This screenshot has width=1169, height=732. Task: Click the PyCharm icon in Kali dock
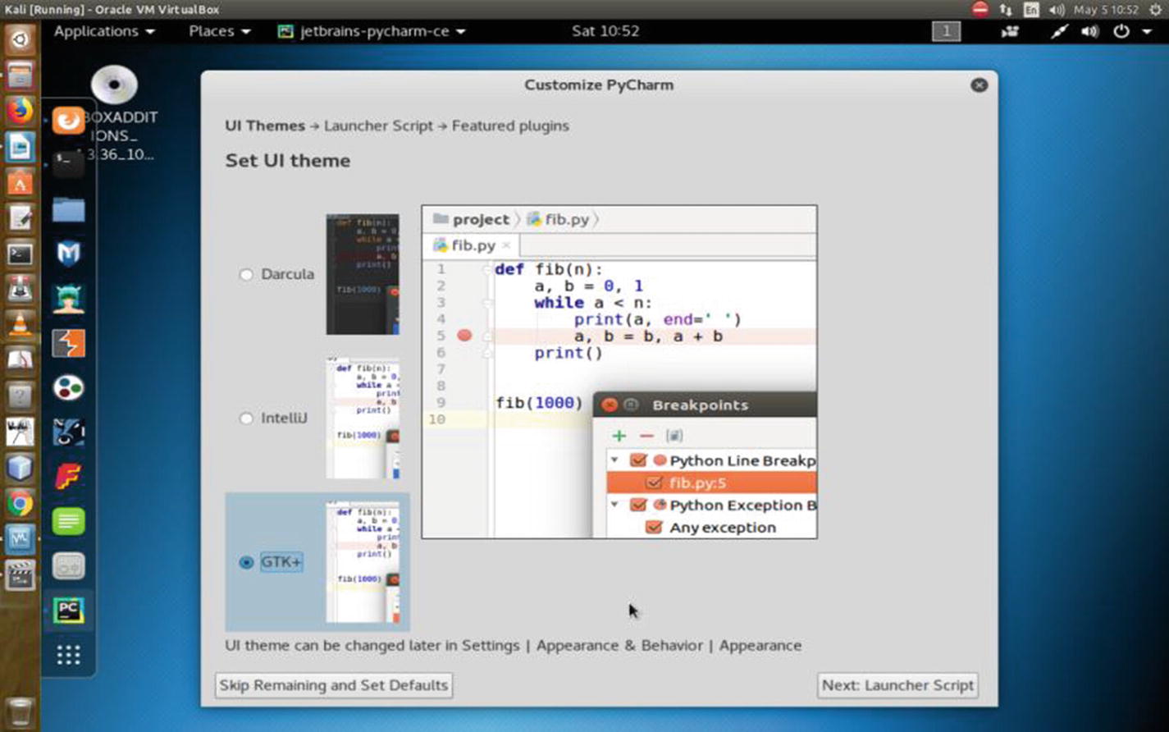pyautogui.click(x=68, y=610)
